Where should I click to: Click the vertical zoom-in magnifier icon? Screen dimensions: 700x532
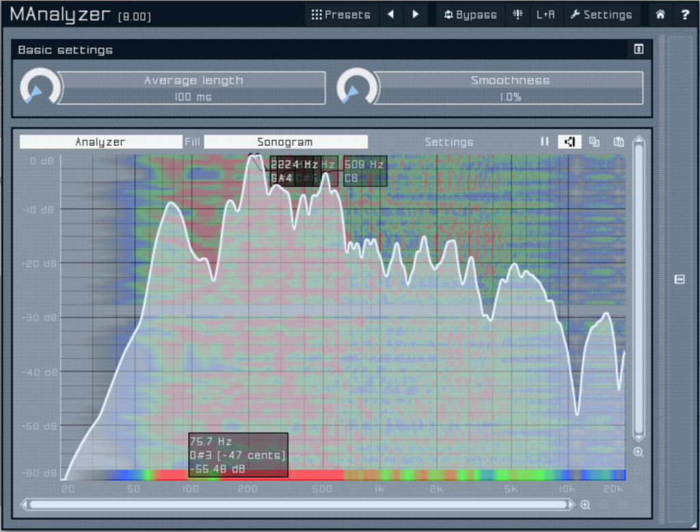tap(638, 452)
